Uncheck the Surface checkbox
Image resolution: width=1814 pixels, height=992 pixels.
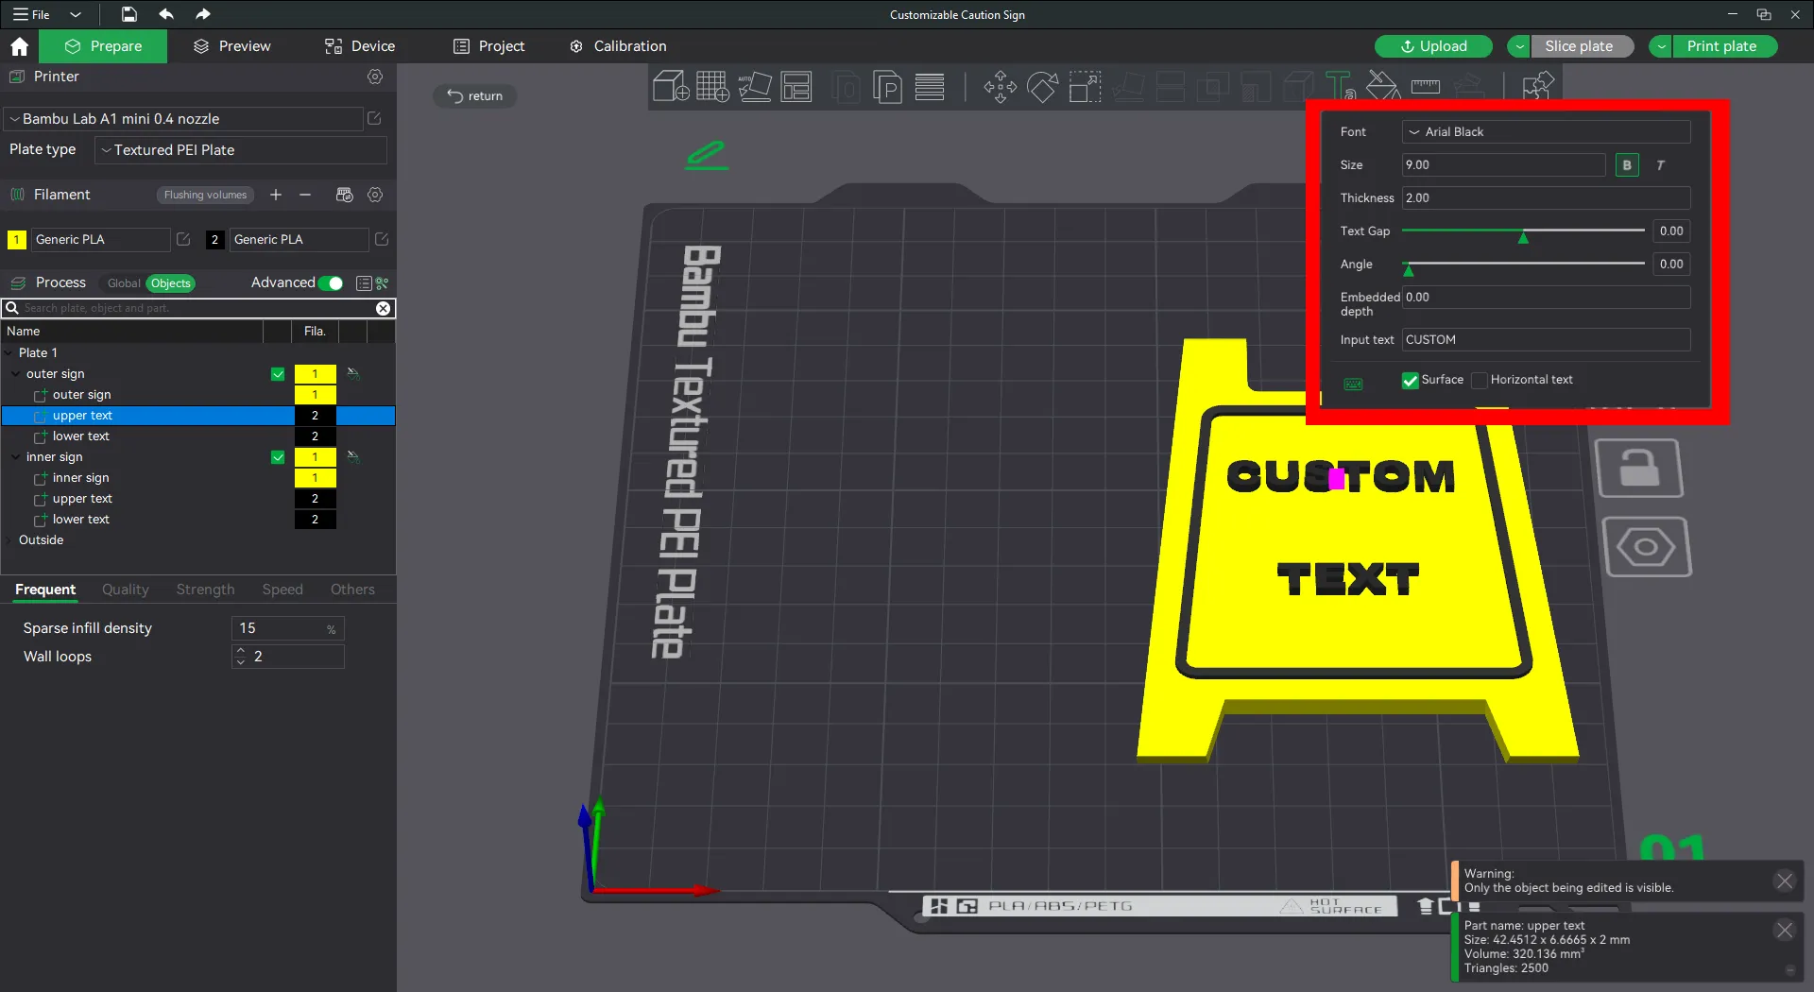pyautogui.click(x=1411, y=380)
